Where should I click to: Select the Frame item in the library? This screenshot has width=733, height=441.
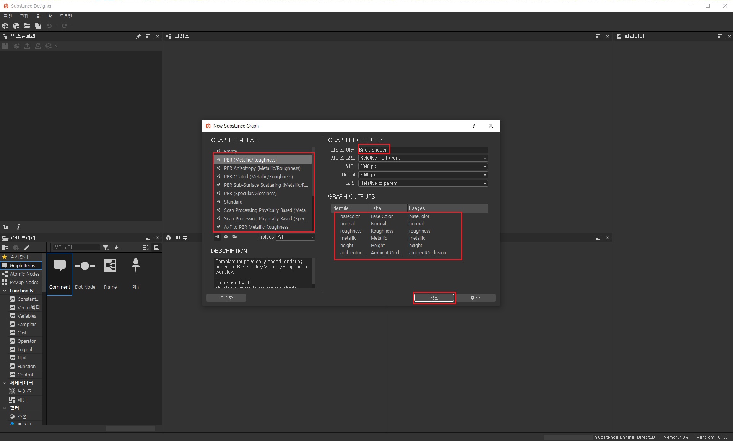tap(110, 274)
